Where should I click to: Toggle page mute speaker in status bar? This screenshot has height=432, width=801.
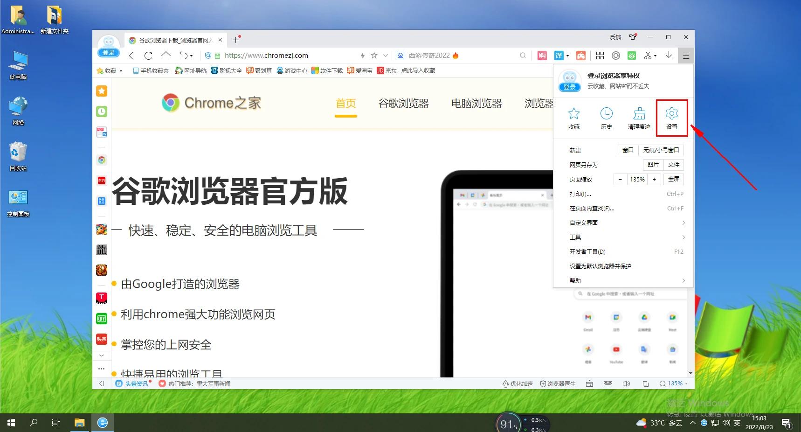[626, 383]
